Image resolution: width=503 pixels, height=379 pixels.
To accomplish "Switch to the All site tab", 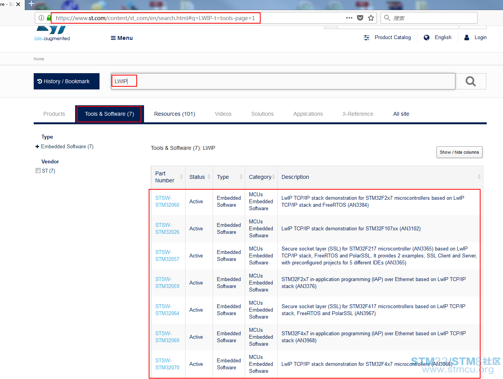I will 401,114.
